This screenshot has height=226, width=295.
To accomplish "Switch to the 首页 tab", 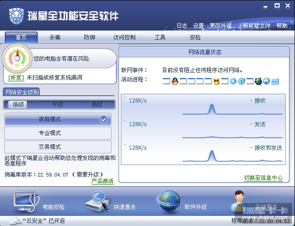I will pos(21,37).
